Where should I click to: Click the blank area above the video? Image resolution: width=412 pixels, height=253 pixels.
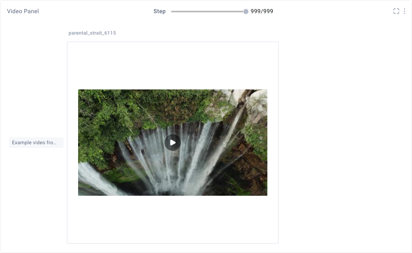[x=173, y=66]
